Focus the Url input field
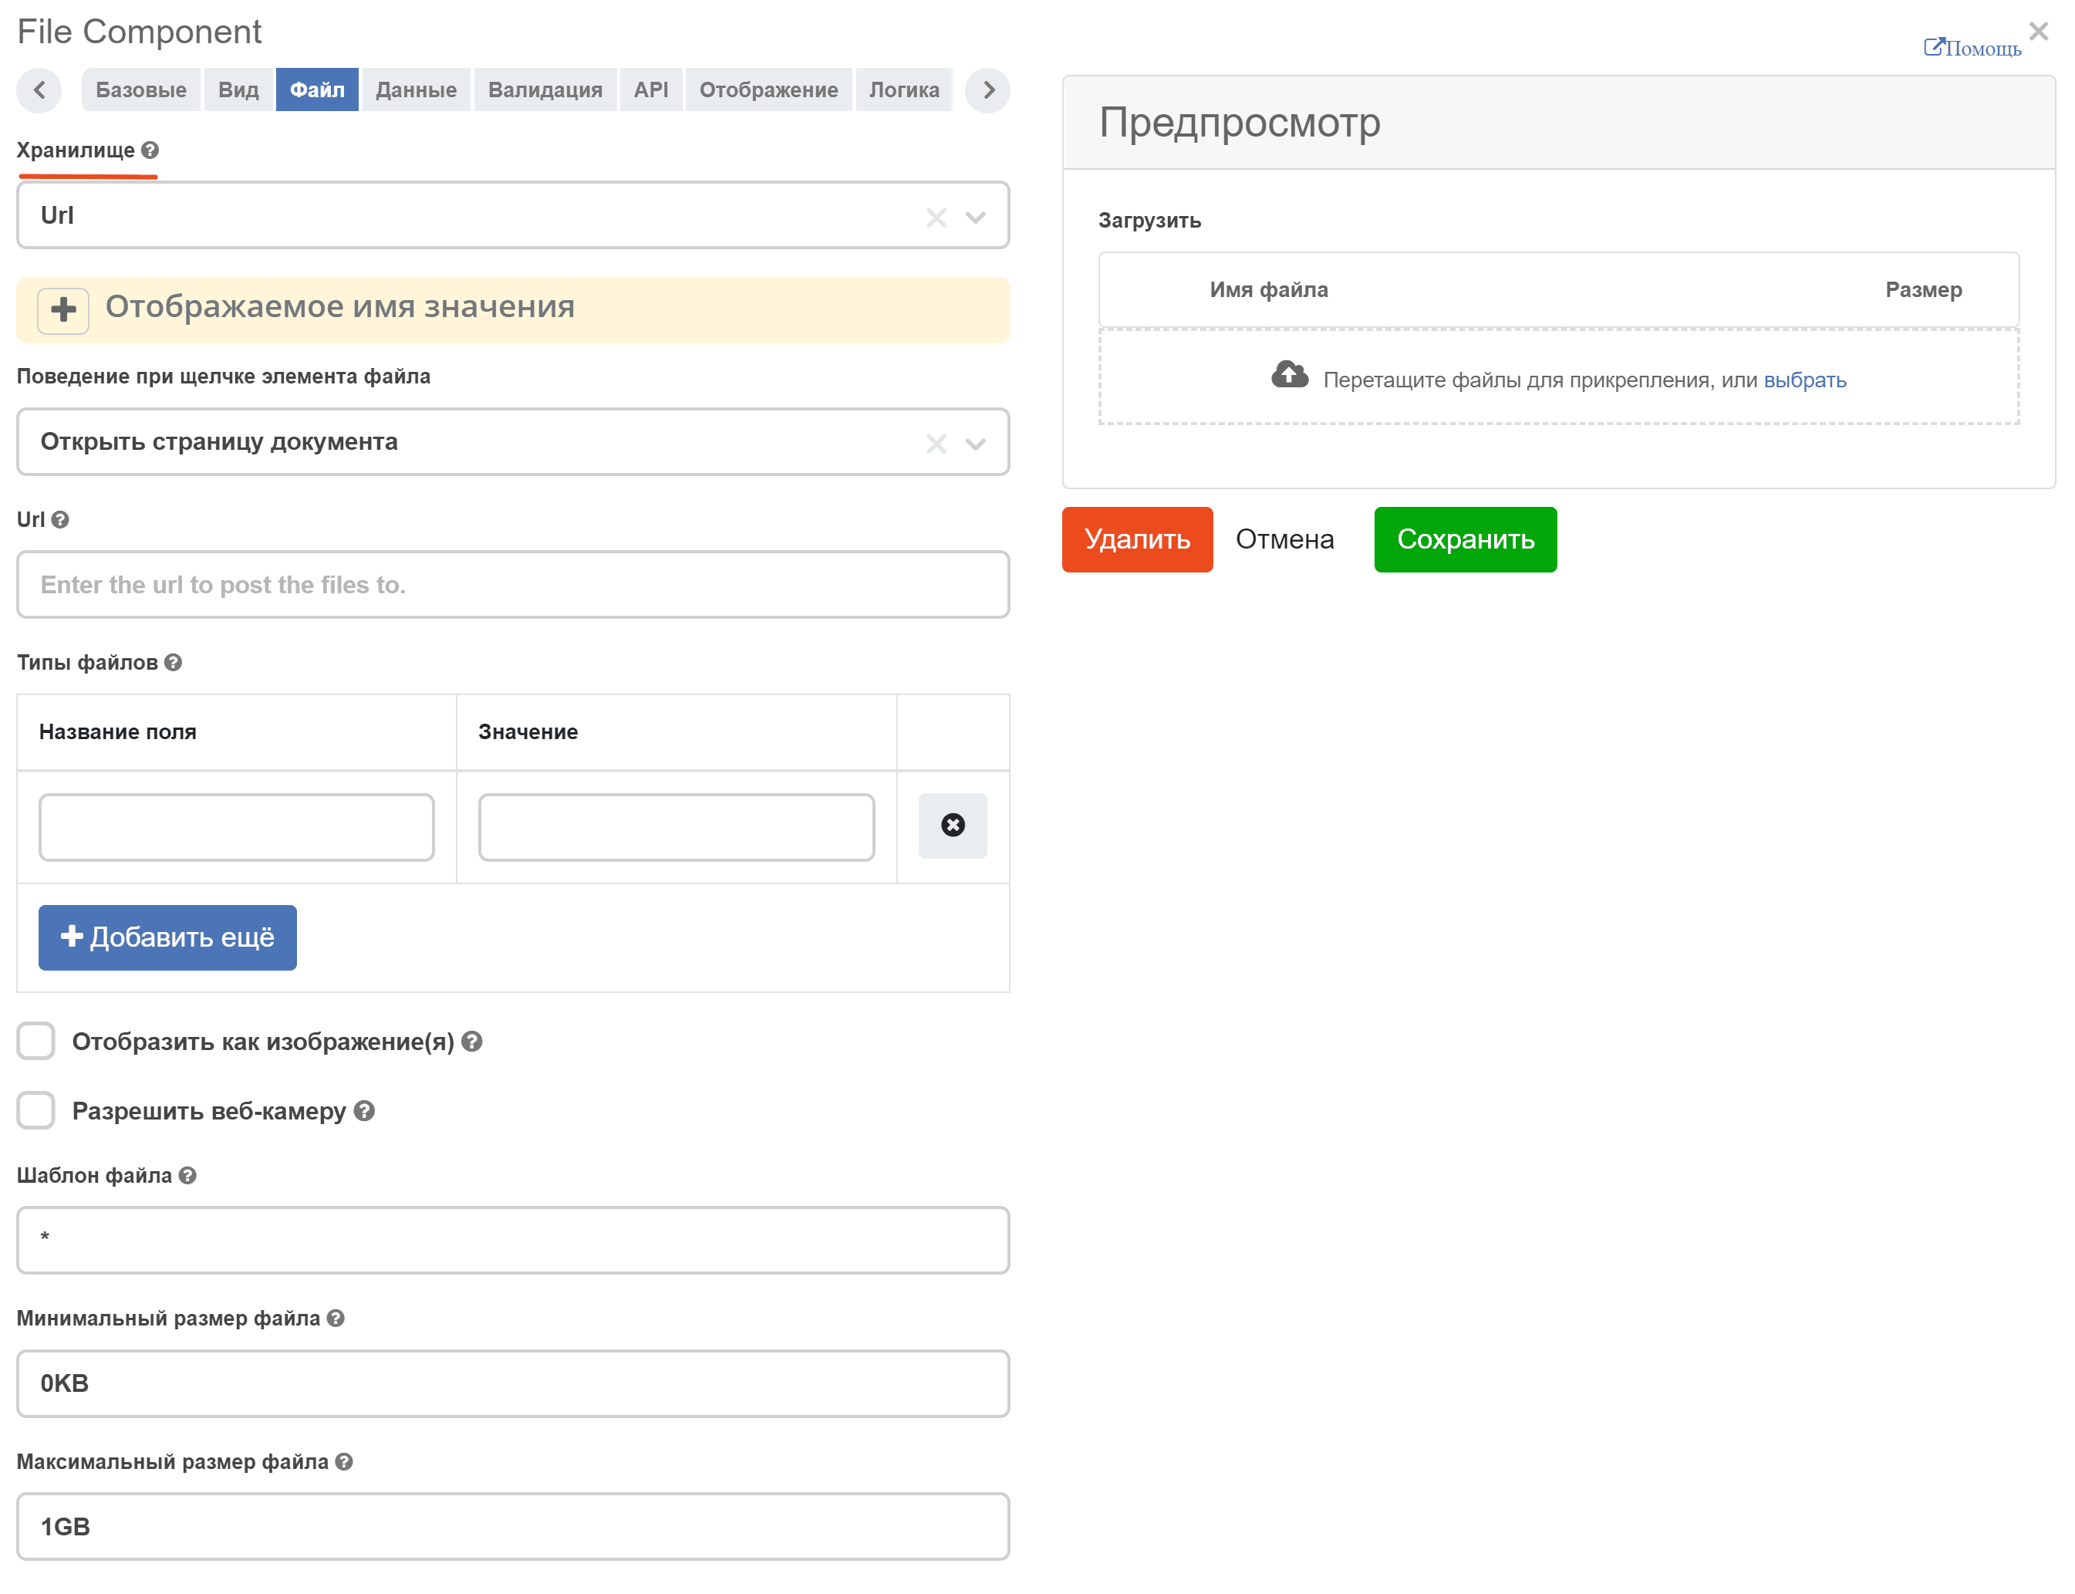2075x1594 pixels. [x=513, y=585]
